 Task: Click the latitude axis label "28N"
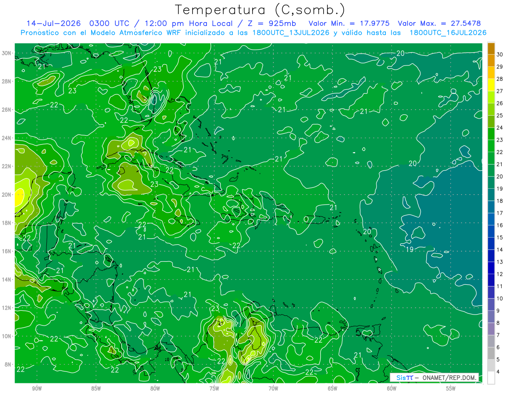[6, 81]
